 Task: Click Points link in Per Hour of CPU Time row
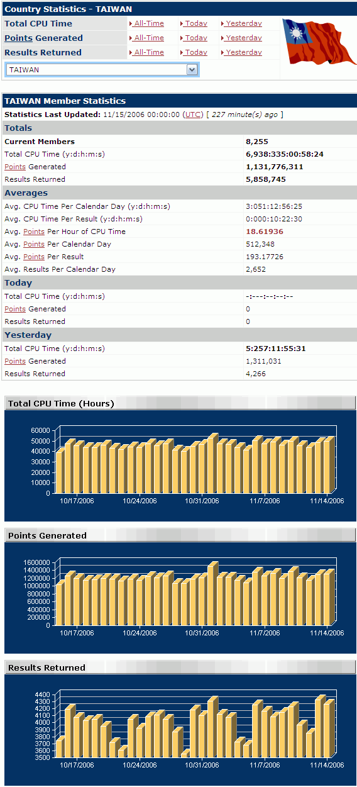34,232
